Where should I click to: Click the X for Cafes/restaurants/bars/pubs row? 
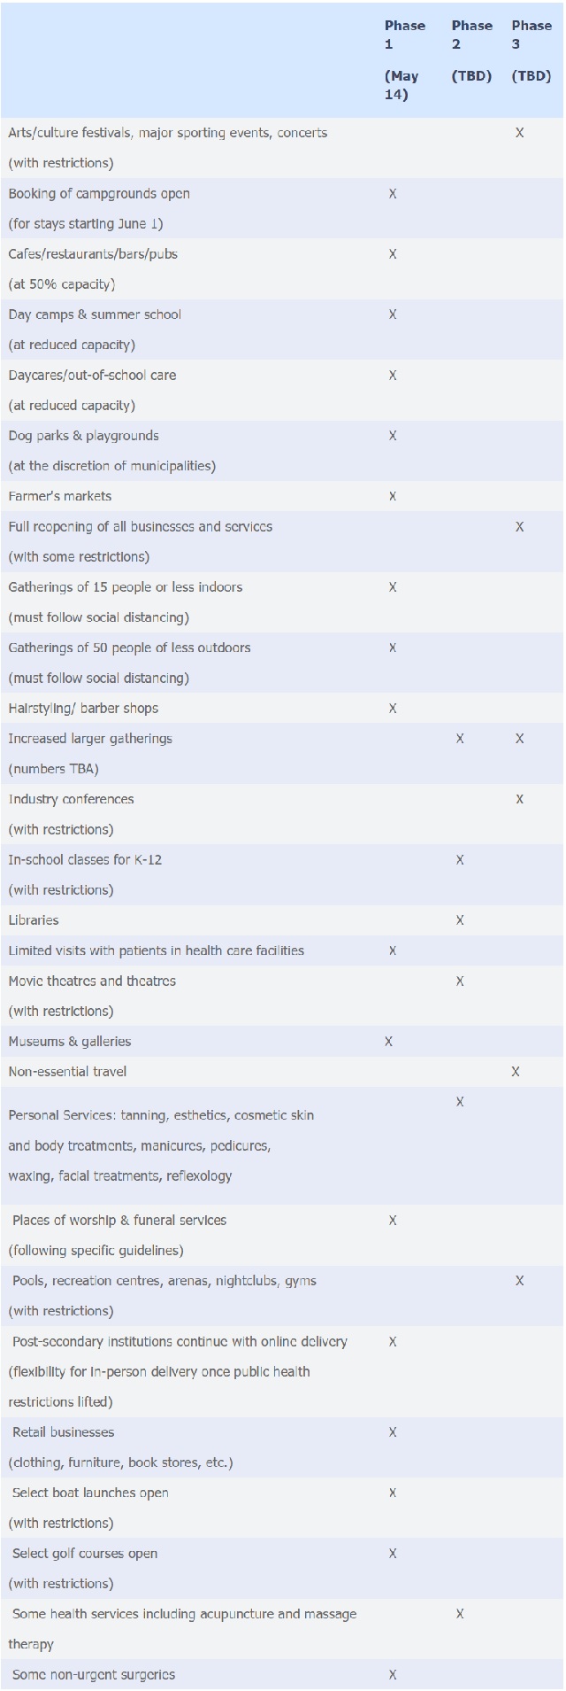pyautogui.click(x=393, y=254)
